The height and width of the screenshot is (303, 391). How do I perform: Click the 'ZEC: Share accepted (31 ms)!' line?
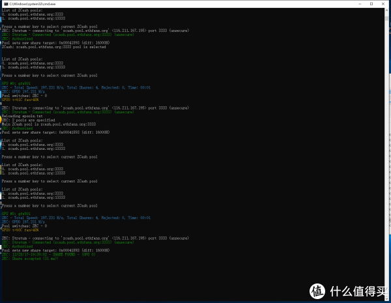click(30, 259)
